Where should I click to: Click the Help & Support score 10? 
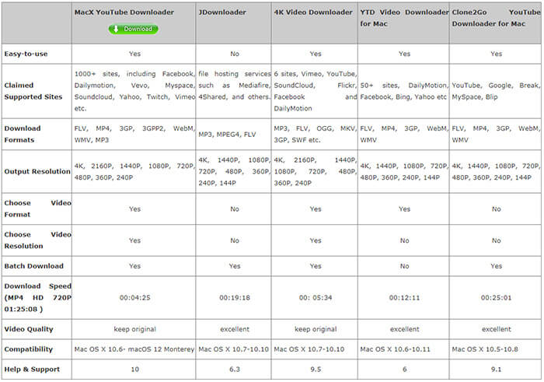click(x=135, y=370)
